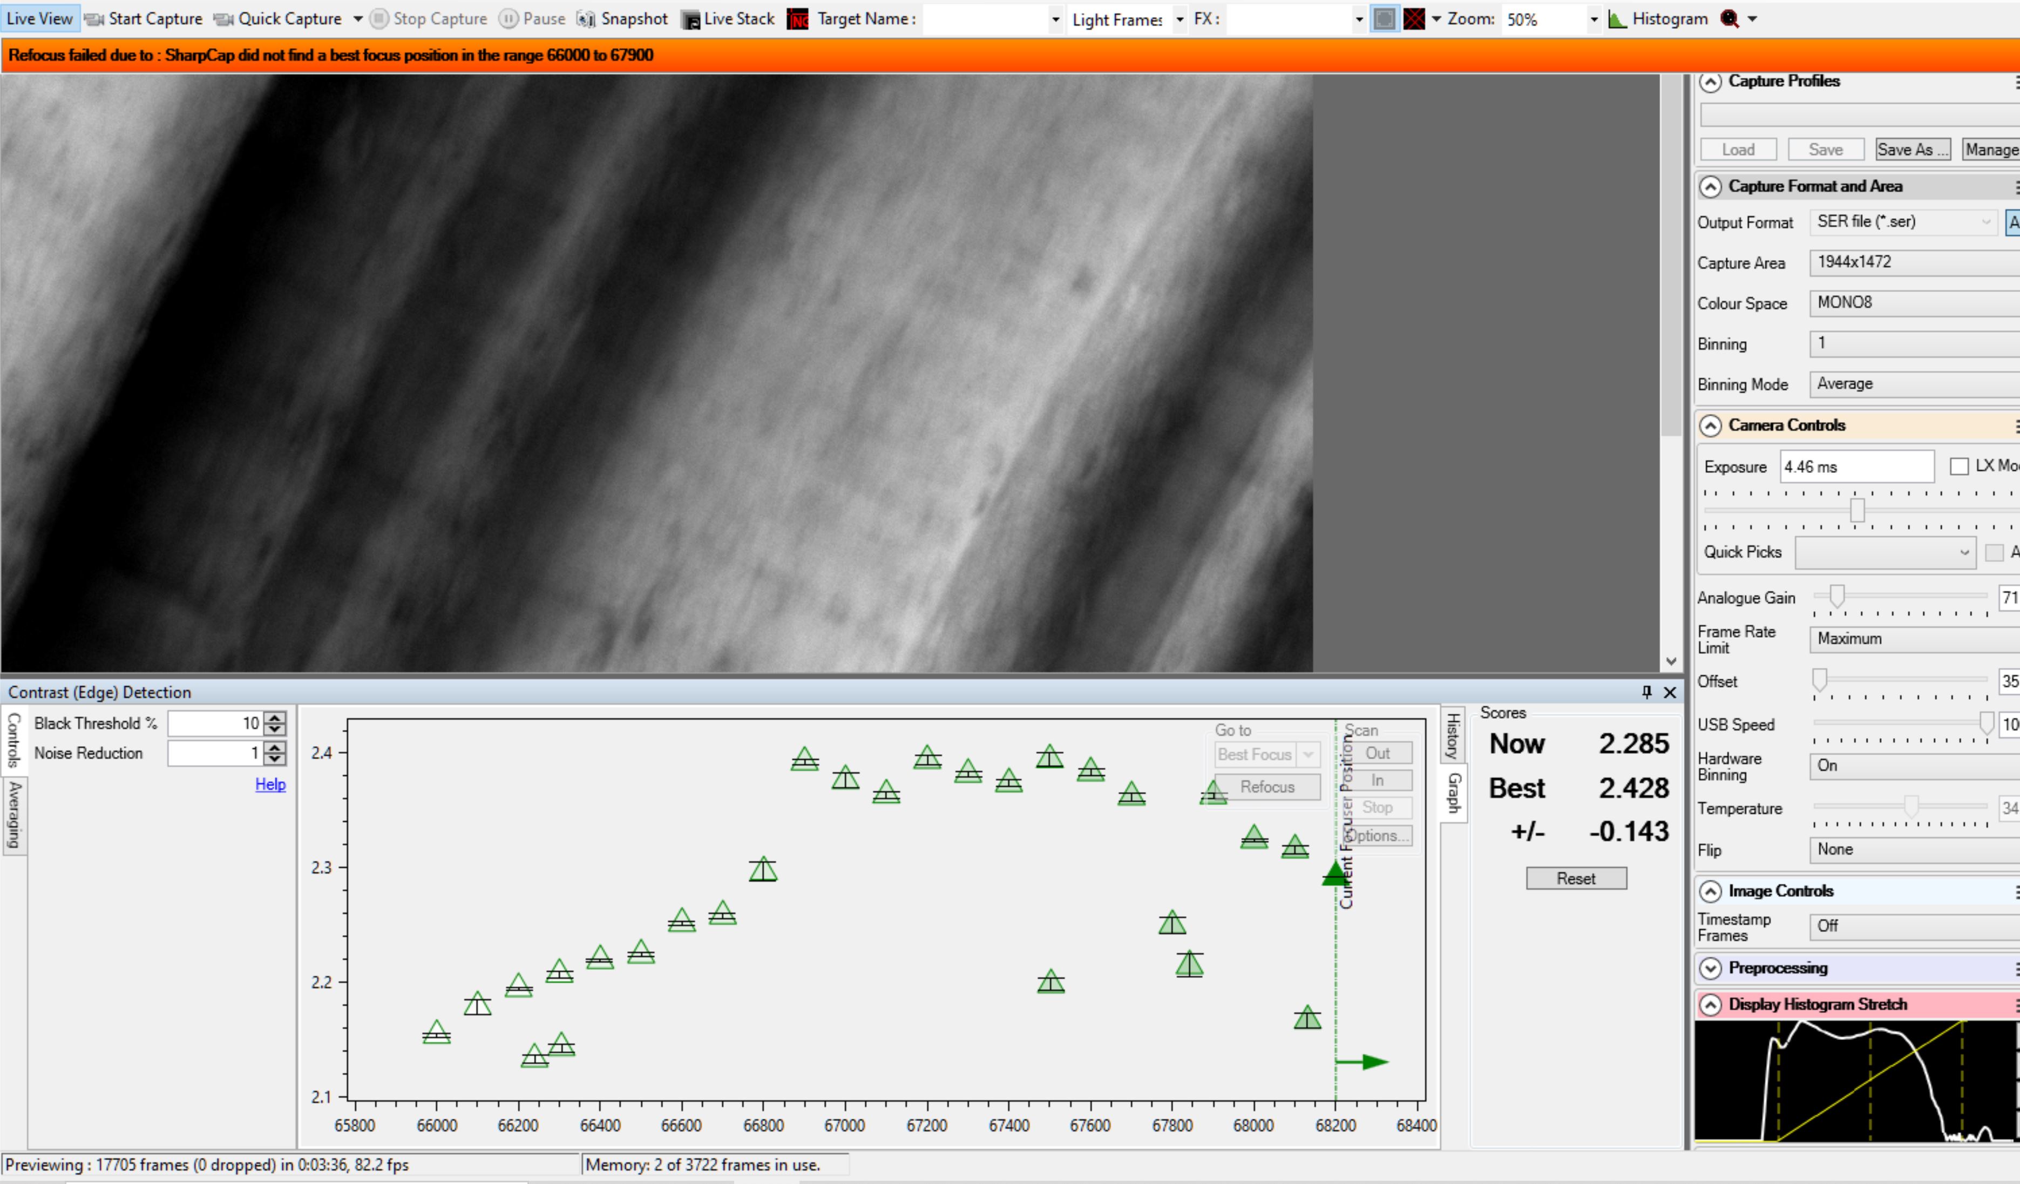This screenshot has width=2020, height=1184.
Task: Toggle checkbox next to Quick Picks
Action: 1994,552
